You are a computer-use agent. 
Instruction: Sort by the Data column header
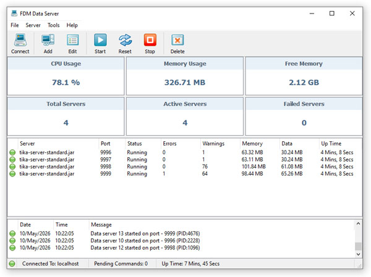point(299,144)
